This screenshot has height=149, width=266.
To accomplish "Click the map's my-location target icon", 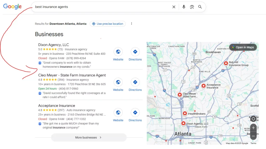I will tap(253, 119).
